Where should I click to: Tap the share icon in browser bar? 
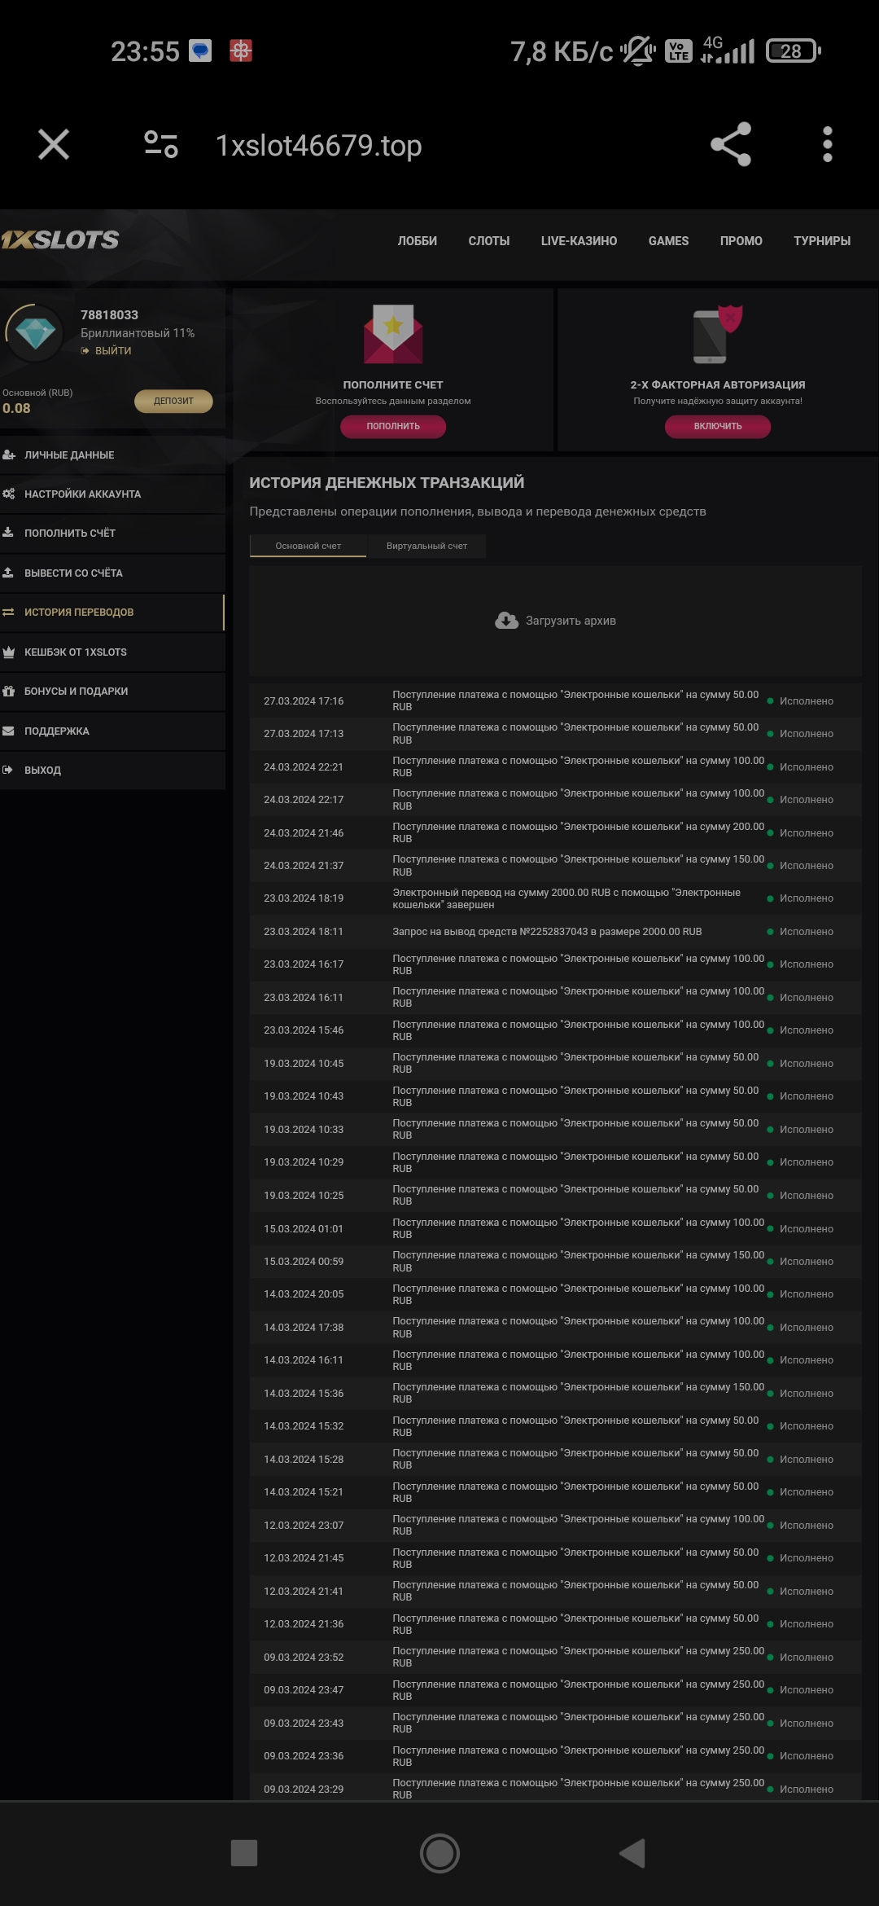click(x=731, y=145)
